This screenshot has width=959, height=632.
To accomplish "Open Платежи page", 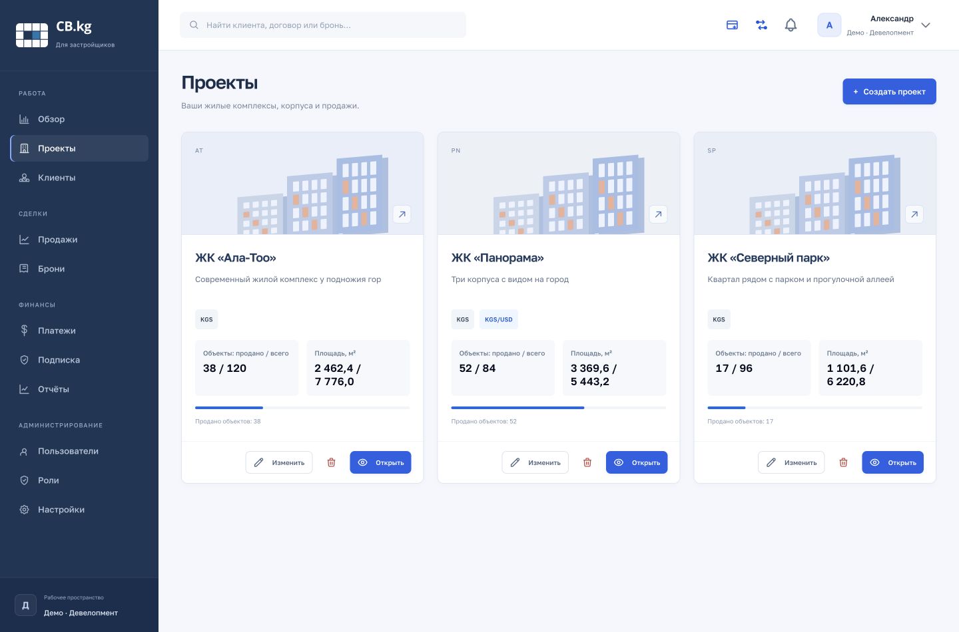I will point(79,331).
